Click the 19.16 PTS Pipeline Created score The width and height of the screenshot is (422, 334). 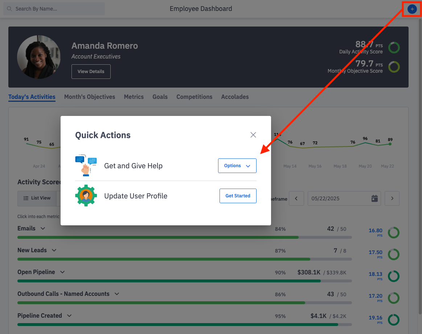coord(376,319)
